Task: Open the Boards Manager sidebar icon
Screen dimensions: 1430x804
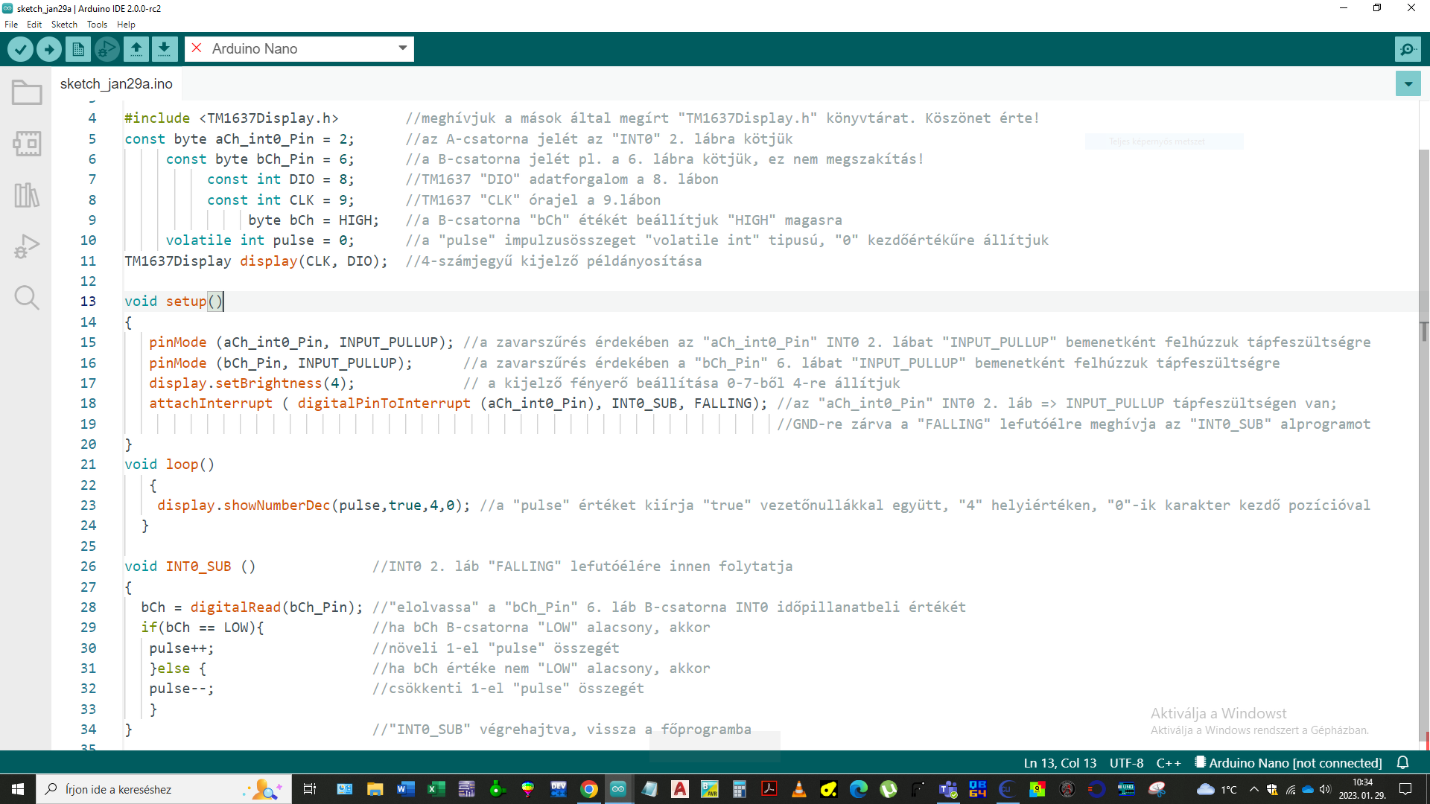Action: tap(27, 144)
